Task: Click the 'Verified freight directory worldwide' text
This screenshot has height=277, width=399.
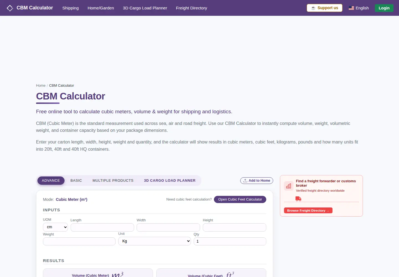Action: (320, 191)
